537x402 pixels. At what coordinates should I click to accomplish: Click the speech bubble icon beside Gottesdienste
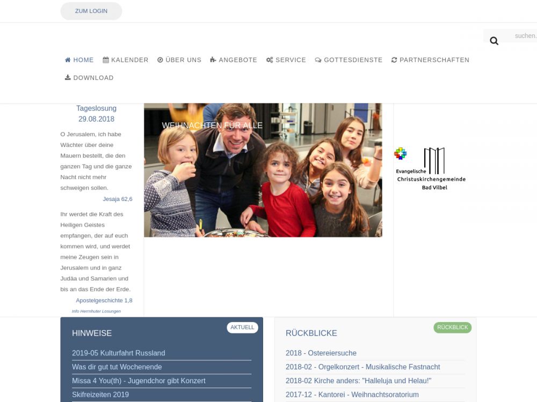tap(318, 60)
